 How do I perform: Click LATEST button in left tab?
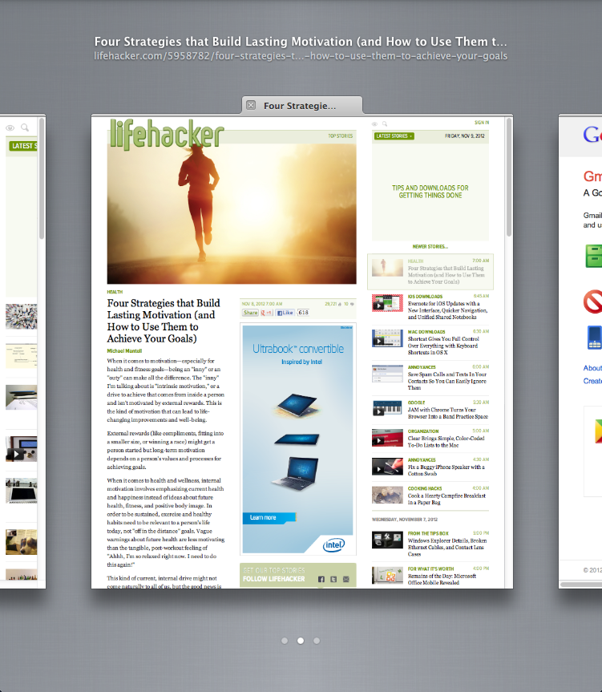coord(23,146)
